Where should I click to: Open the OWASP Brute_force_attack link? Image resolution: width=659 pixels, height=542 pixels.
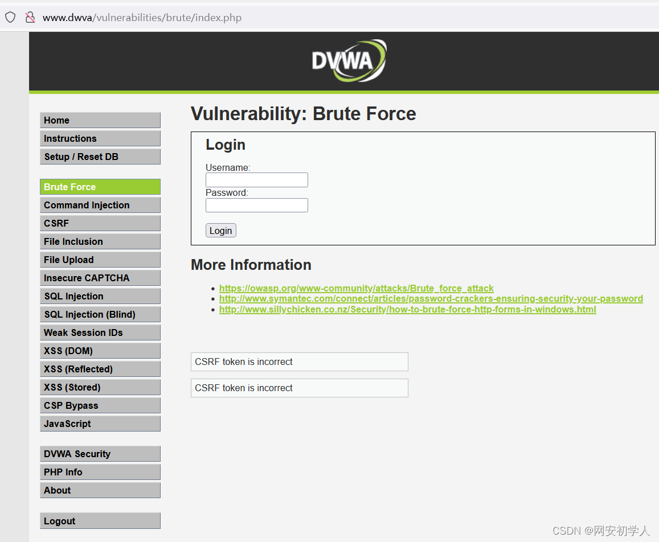coord(357,288)
